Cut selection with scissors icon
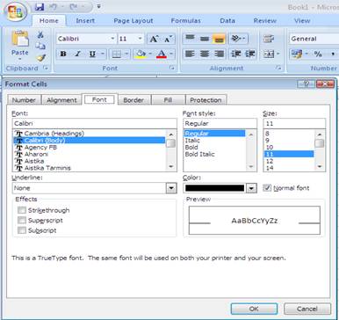 coord(40,35)
